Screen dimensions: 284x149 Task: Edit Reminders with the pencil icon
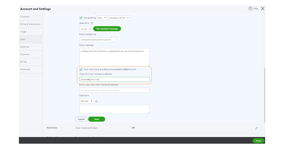256,128
